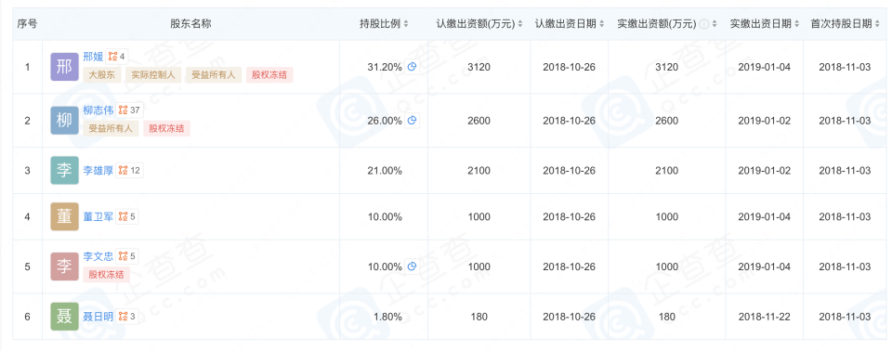Click the 股权冻结 tag on 李文忠
This screenshot has width=892, height=351.
coord(106,275)
